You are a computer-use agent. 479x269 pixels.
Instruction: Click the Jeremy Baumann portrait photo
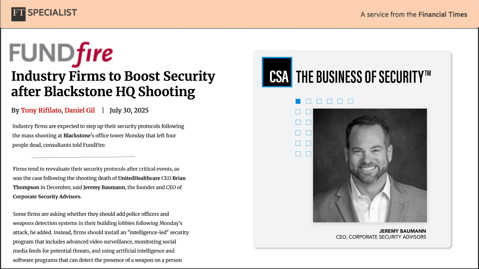pyautogui.click(x=370, y=165)
